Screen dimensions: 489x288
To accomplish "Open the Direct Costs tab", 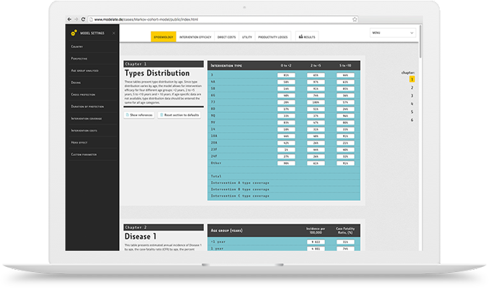I will pos(226,37).
